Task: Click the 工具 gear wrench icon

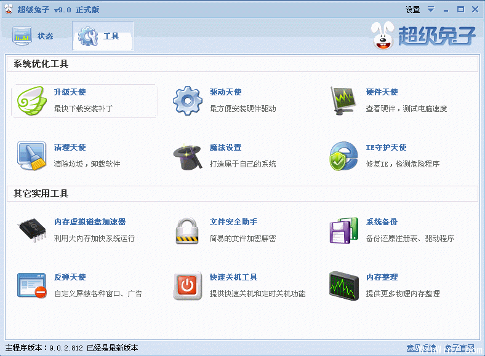Action: [88, 36]
